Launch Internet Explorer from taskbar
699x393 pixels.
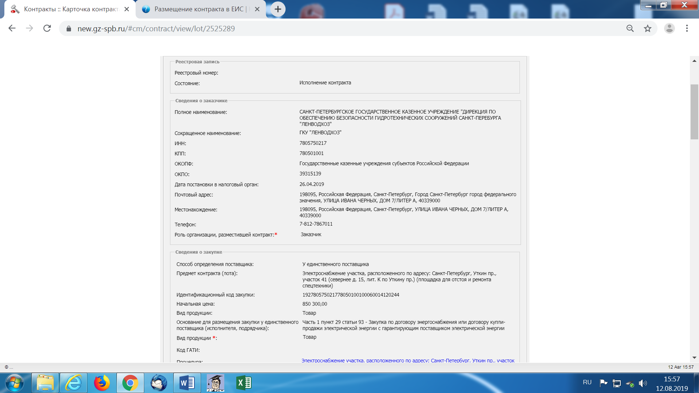[x=74, y=383]
